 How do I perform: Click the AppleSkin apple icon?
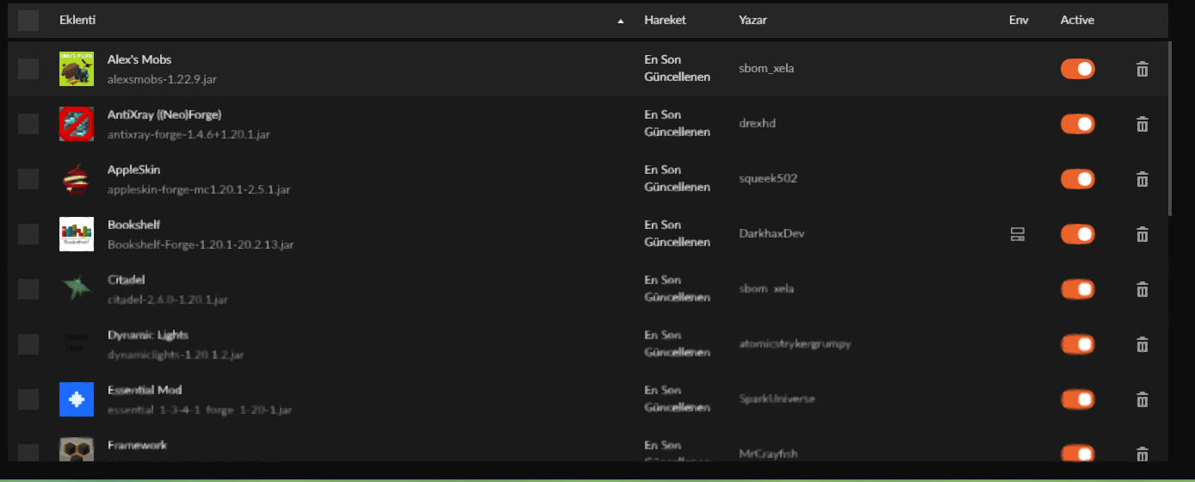click(x=77, y=179)
